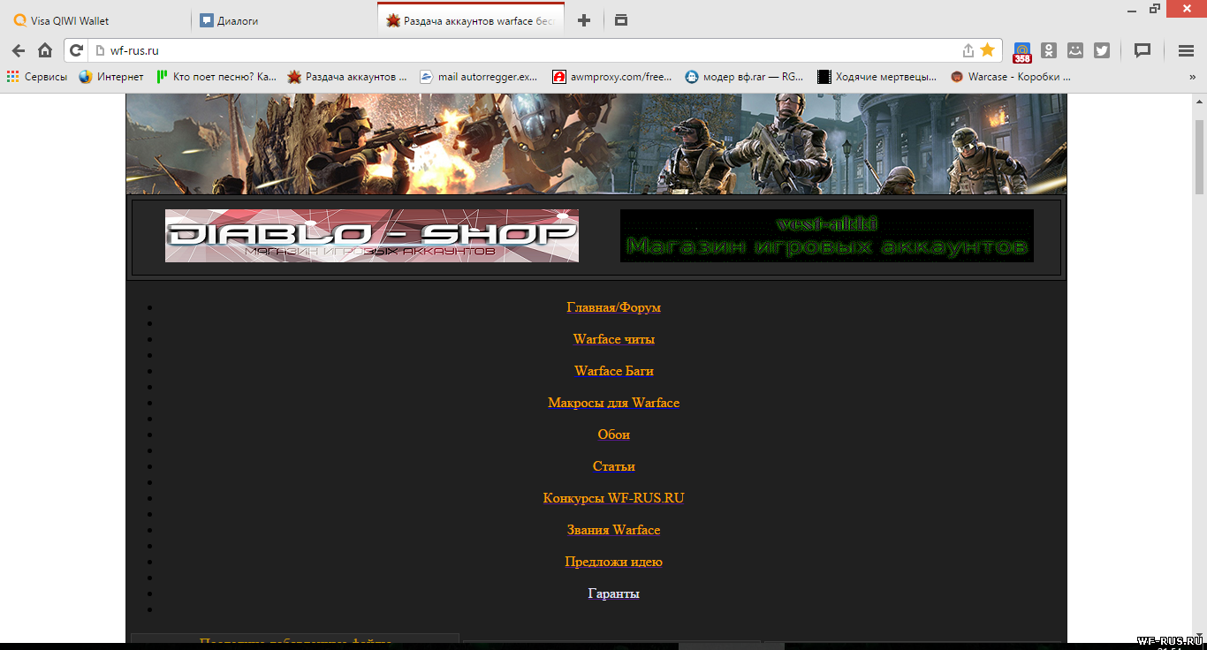Open the awmproxy.com bookmark
This screenshot has width=1207, height=650.
pyautogui.click(x=612, y=77)
